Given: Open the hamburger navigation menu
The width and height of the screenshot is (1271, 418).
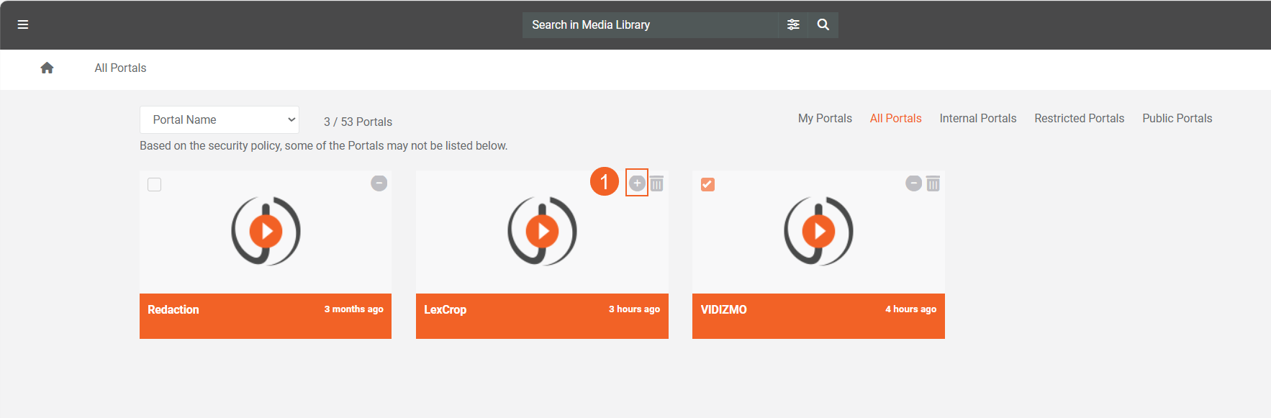Looking at the screenshot, I should coord(23,24).
